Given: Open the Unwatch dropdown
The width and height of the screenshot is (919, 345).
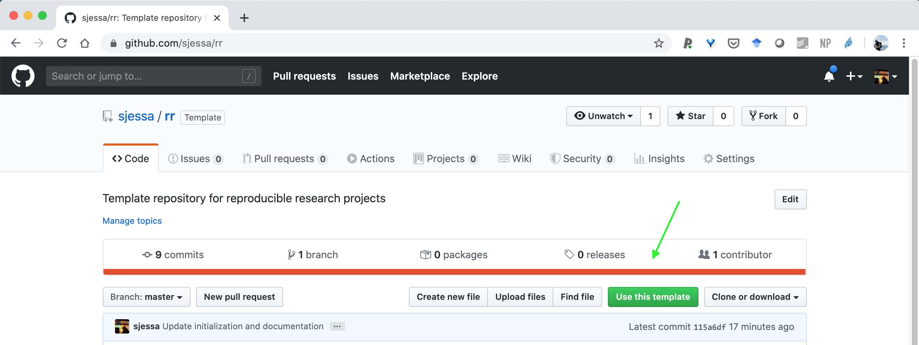Looking at the screenshot, I should (x=604, y=116).
